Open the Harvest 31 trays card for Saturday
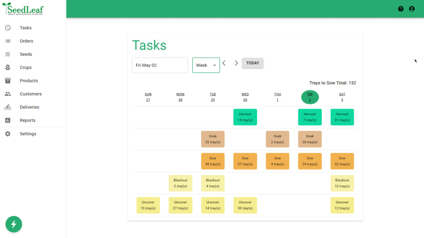The height and width of the screenshot is (238, 424). [342, 117]
